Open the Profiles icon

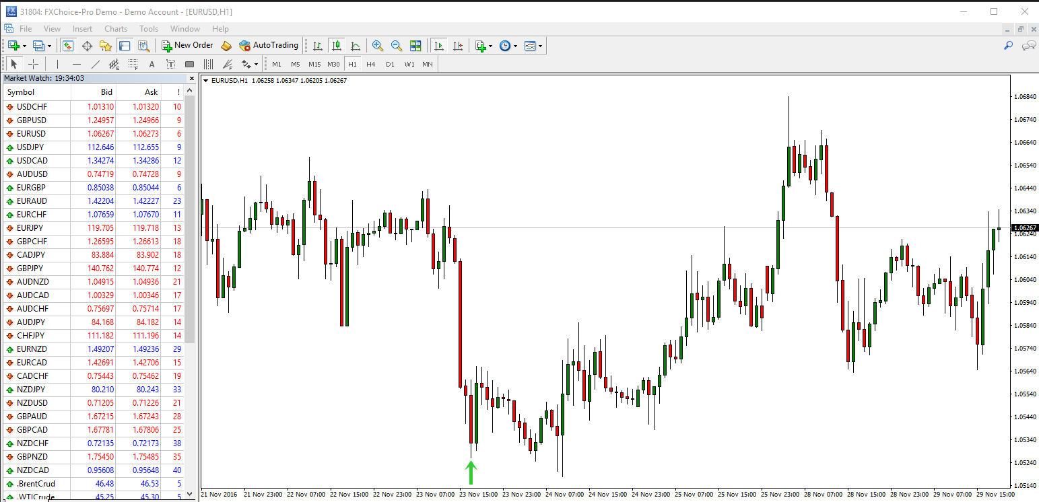tap(38, 46)
